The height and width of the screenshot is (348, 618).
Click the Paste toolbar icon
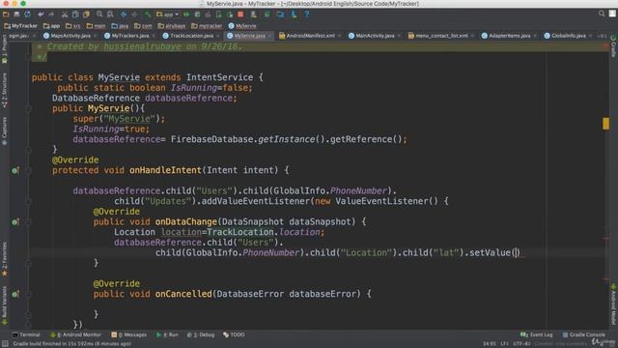point(86,14)
